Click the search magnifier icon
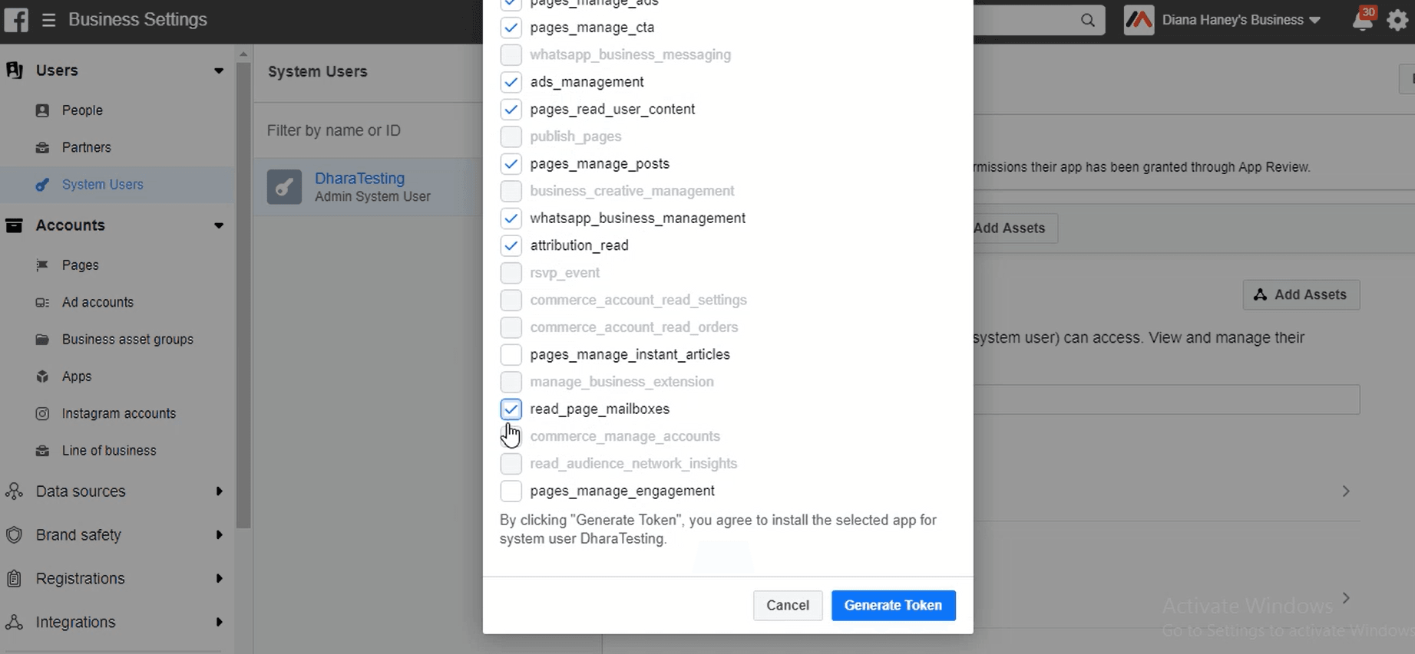The width and height of the screenshot is (1415, 654). pyautogui.click(x=1087, y=20)
